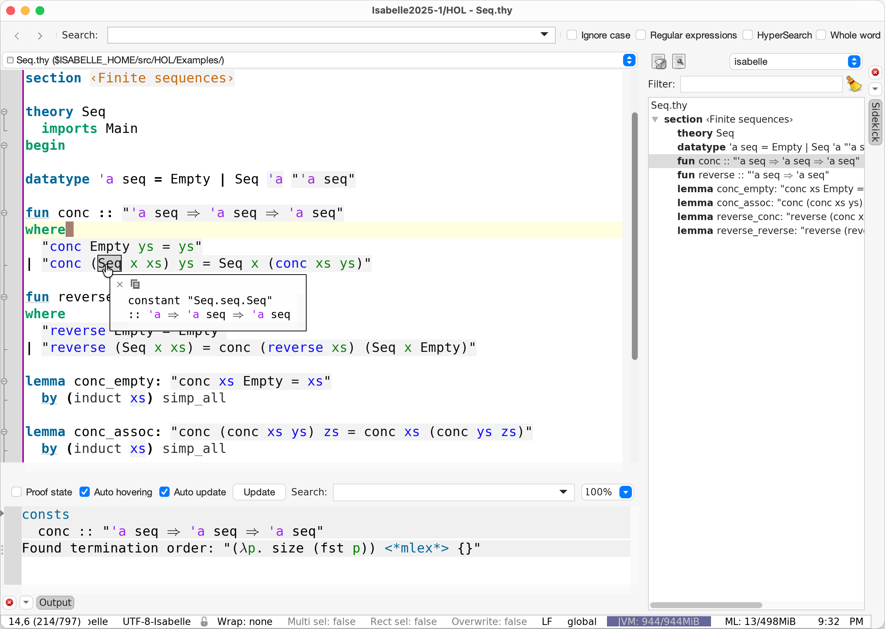Click the detach/copy icon in tooltip popup
The image size is (885, 629).
pyautogui.click(x=135, y=285)
